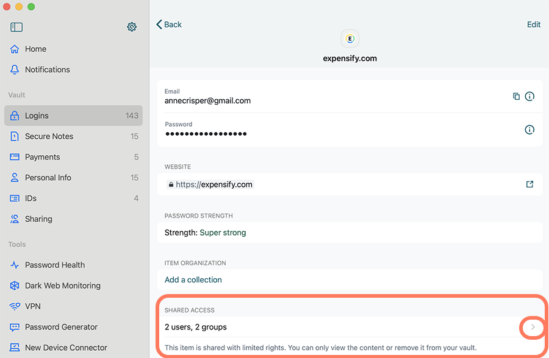Image resolution: width=549 pixels, height=358 pixels.
Task: Copy the email with the copy icon
Action: pos(516,96)
